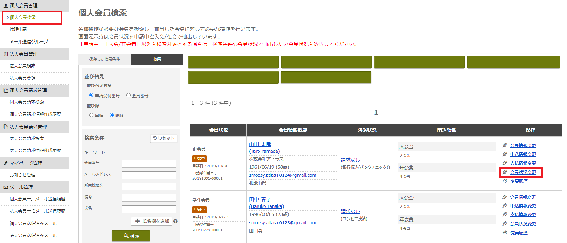Click pencil icon for 田中 春子 申込情報変更
Screen dimensions: 567x243
(x=505, y=205)
